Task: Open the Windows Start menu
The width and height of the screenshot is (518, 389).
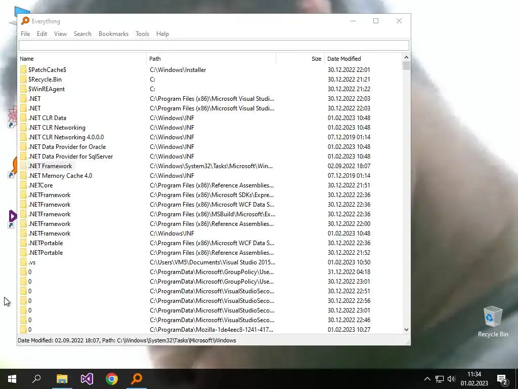Action: tap(12, 379)
